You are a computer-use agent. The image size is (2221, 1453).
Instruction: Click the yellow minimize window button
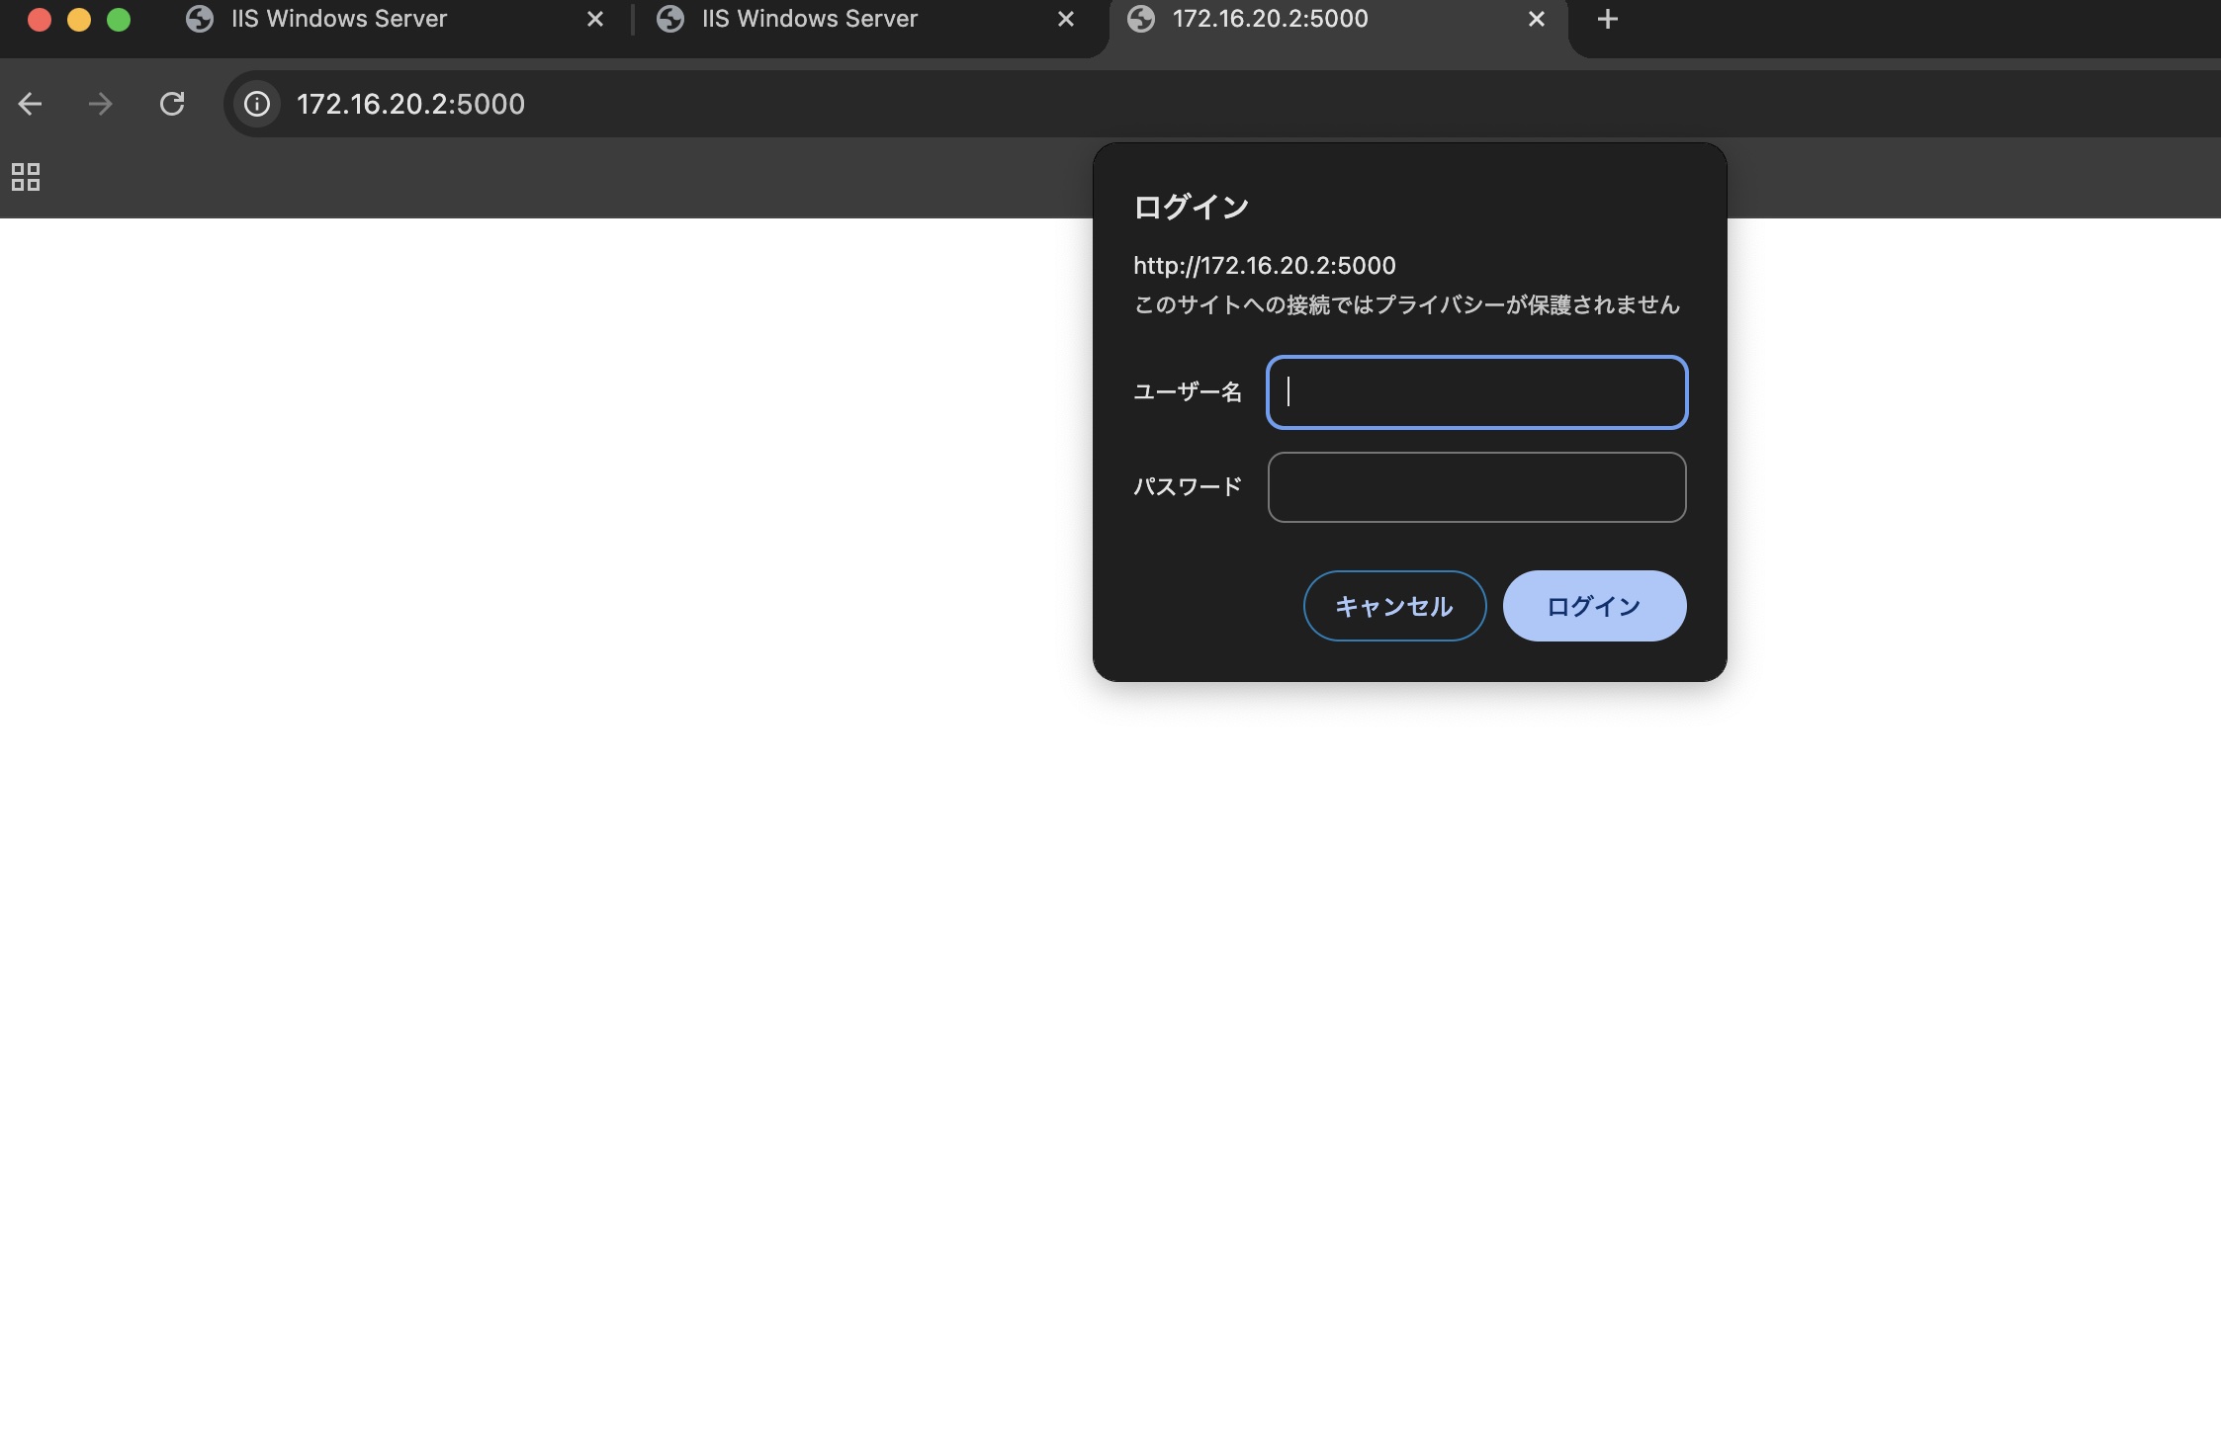[x=79, y=19]
